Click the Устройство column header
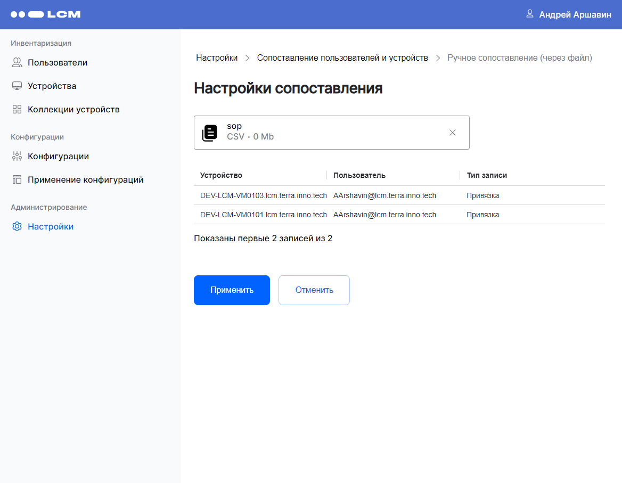Screen dimensions: 622x483 [x=221, y=175]
